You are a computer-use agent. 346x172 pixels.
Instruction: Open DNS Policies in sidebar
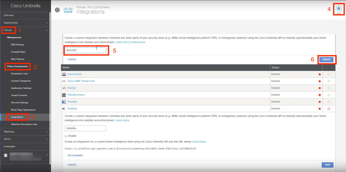pyautogui.click(x=17, y=45)
